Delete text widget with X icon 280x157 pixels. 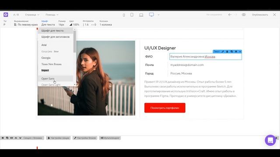tap(236, 51)
